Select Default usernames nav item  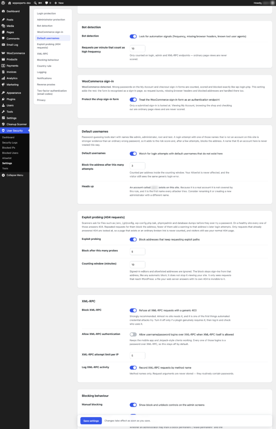click(52, 38)
